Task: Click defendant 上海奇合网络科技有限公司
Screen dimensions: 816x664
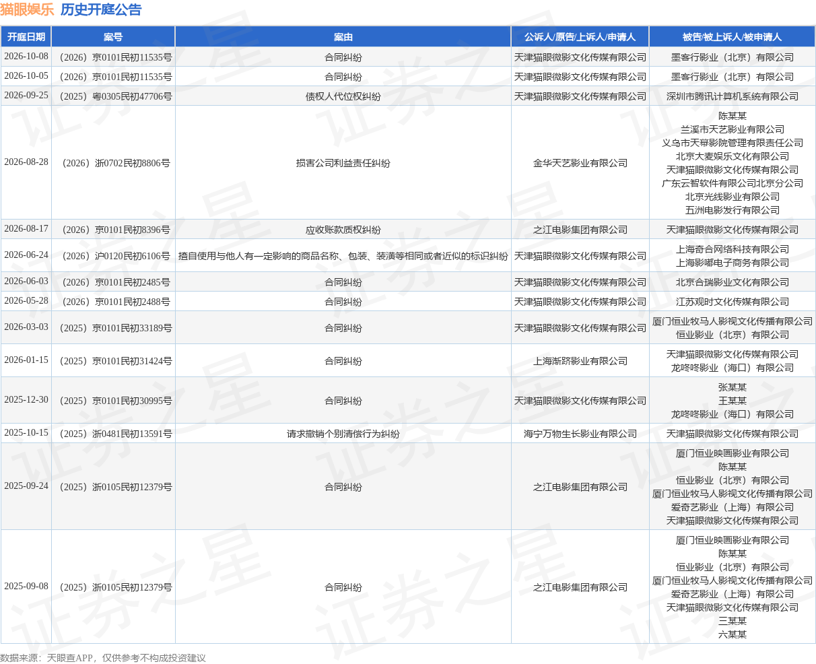Action: click(733, 249)
